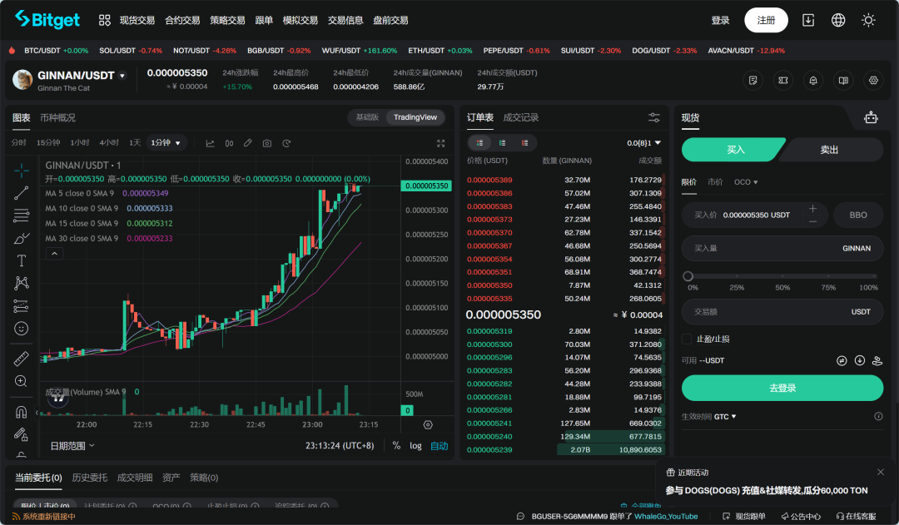Select the crosshair cursor tool
Image resolution: width=899 pixels, height=525 pixels.
coord(21,171)
